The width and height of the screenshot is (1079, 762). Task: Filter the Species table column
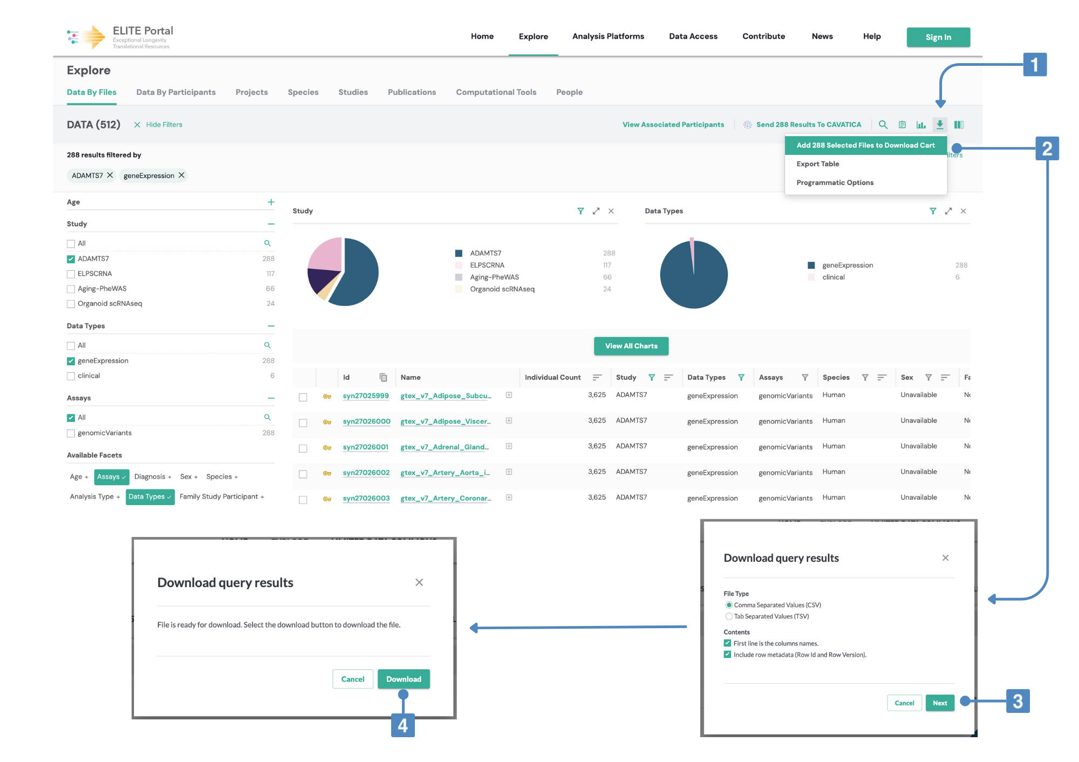pyautogui.click(x=865, y=377)
